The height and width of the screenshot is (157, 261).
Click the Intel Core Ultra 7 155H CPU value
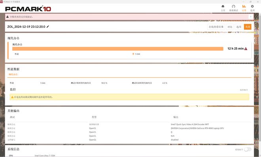45,155
